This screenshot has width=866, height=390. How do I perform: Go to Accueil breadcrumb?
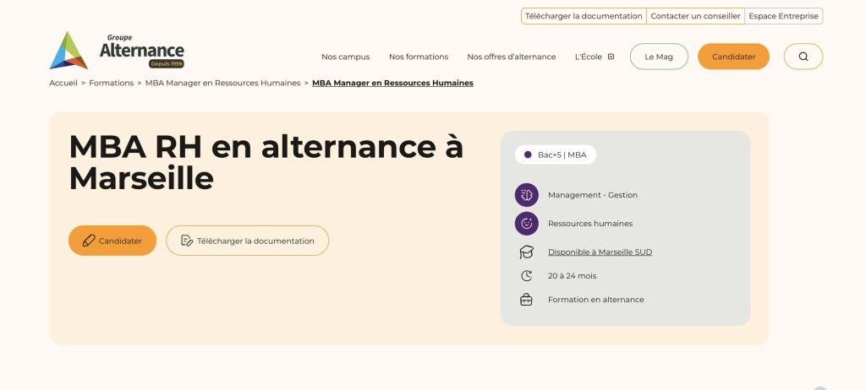63,83
